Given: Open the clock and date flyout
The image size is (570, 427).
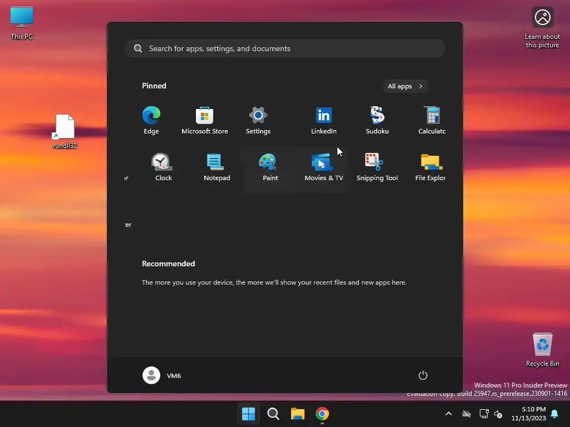Looking at the screenshot, I should pyautogui.click(x=529, y=414).
